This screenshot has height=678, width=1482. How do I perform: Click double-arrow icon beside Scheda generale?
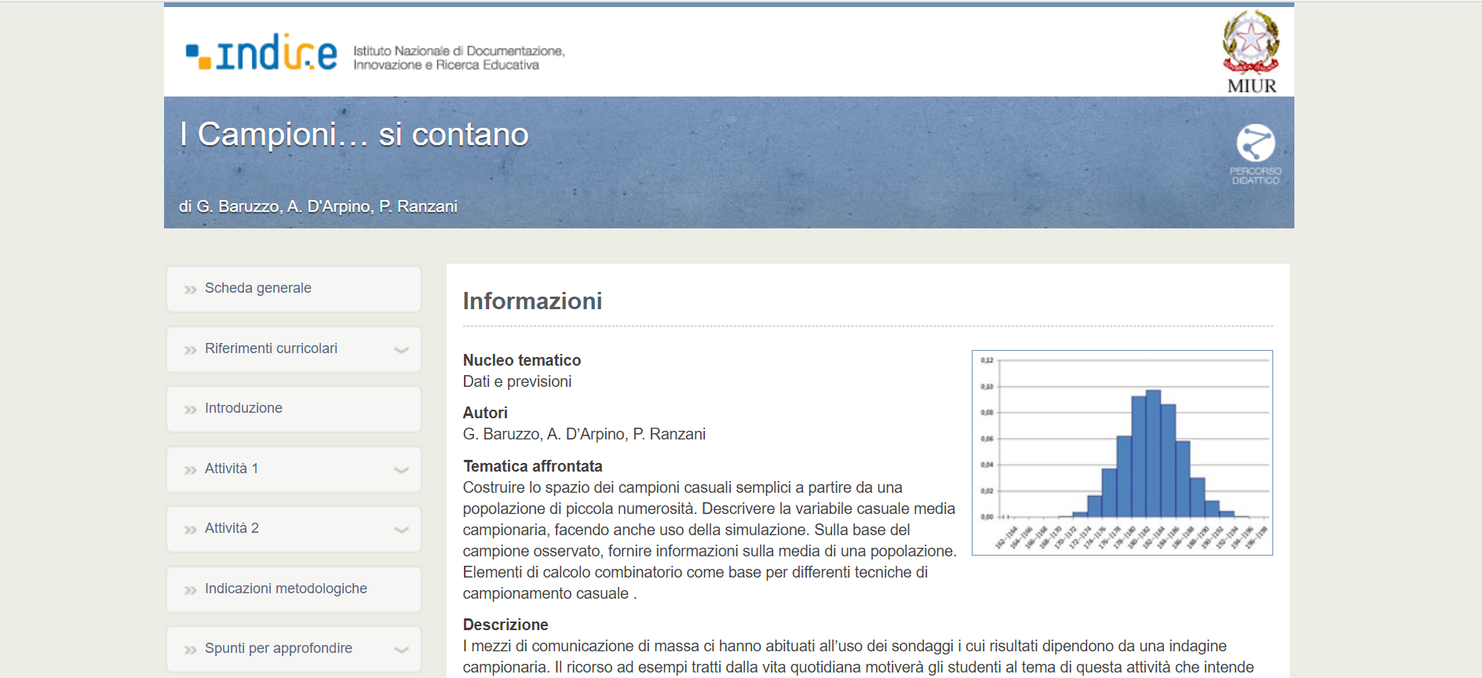(x=190, y=290)
